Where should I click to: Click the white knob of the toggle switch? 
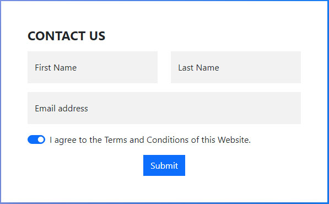(41, 139)
